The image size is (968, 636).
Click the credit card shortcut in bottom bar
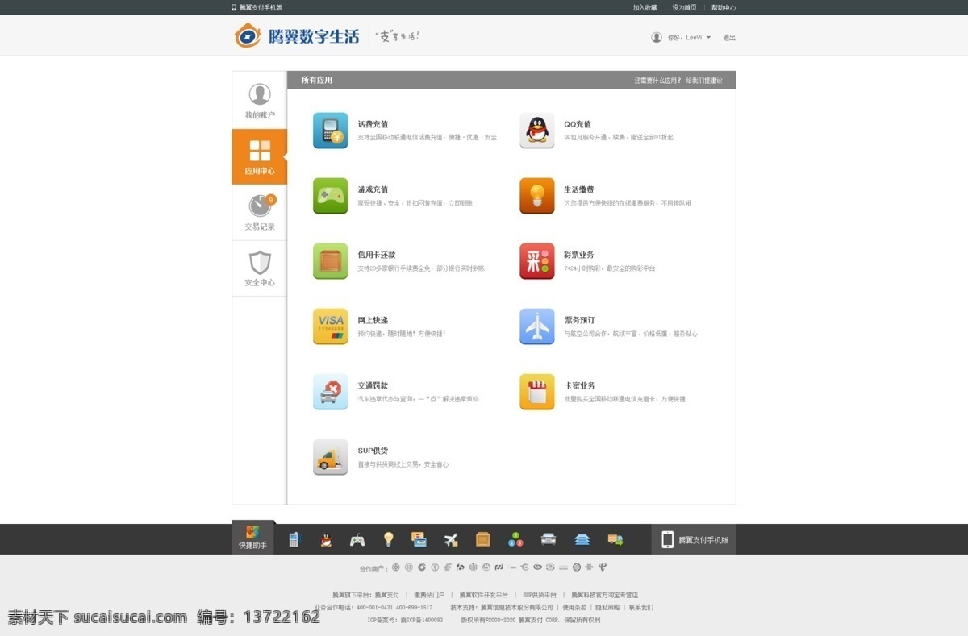tap(419, 540)
